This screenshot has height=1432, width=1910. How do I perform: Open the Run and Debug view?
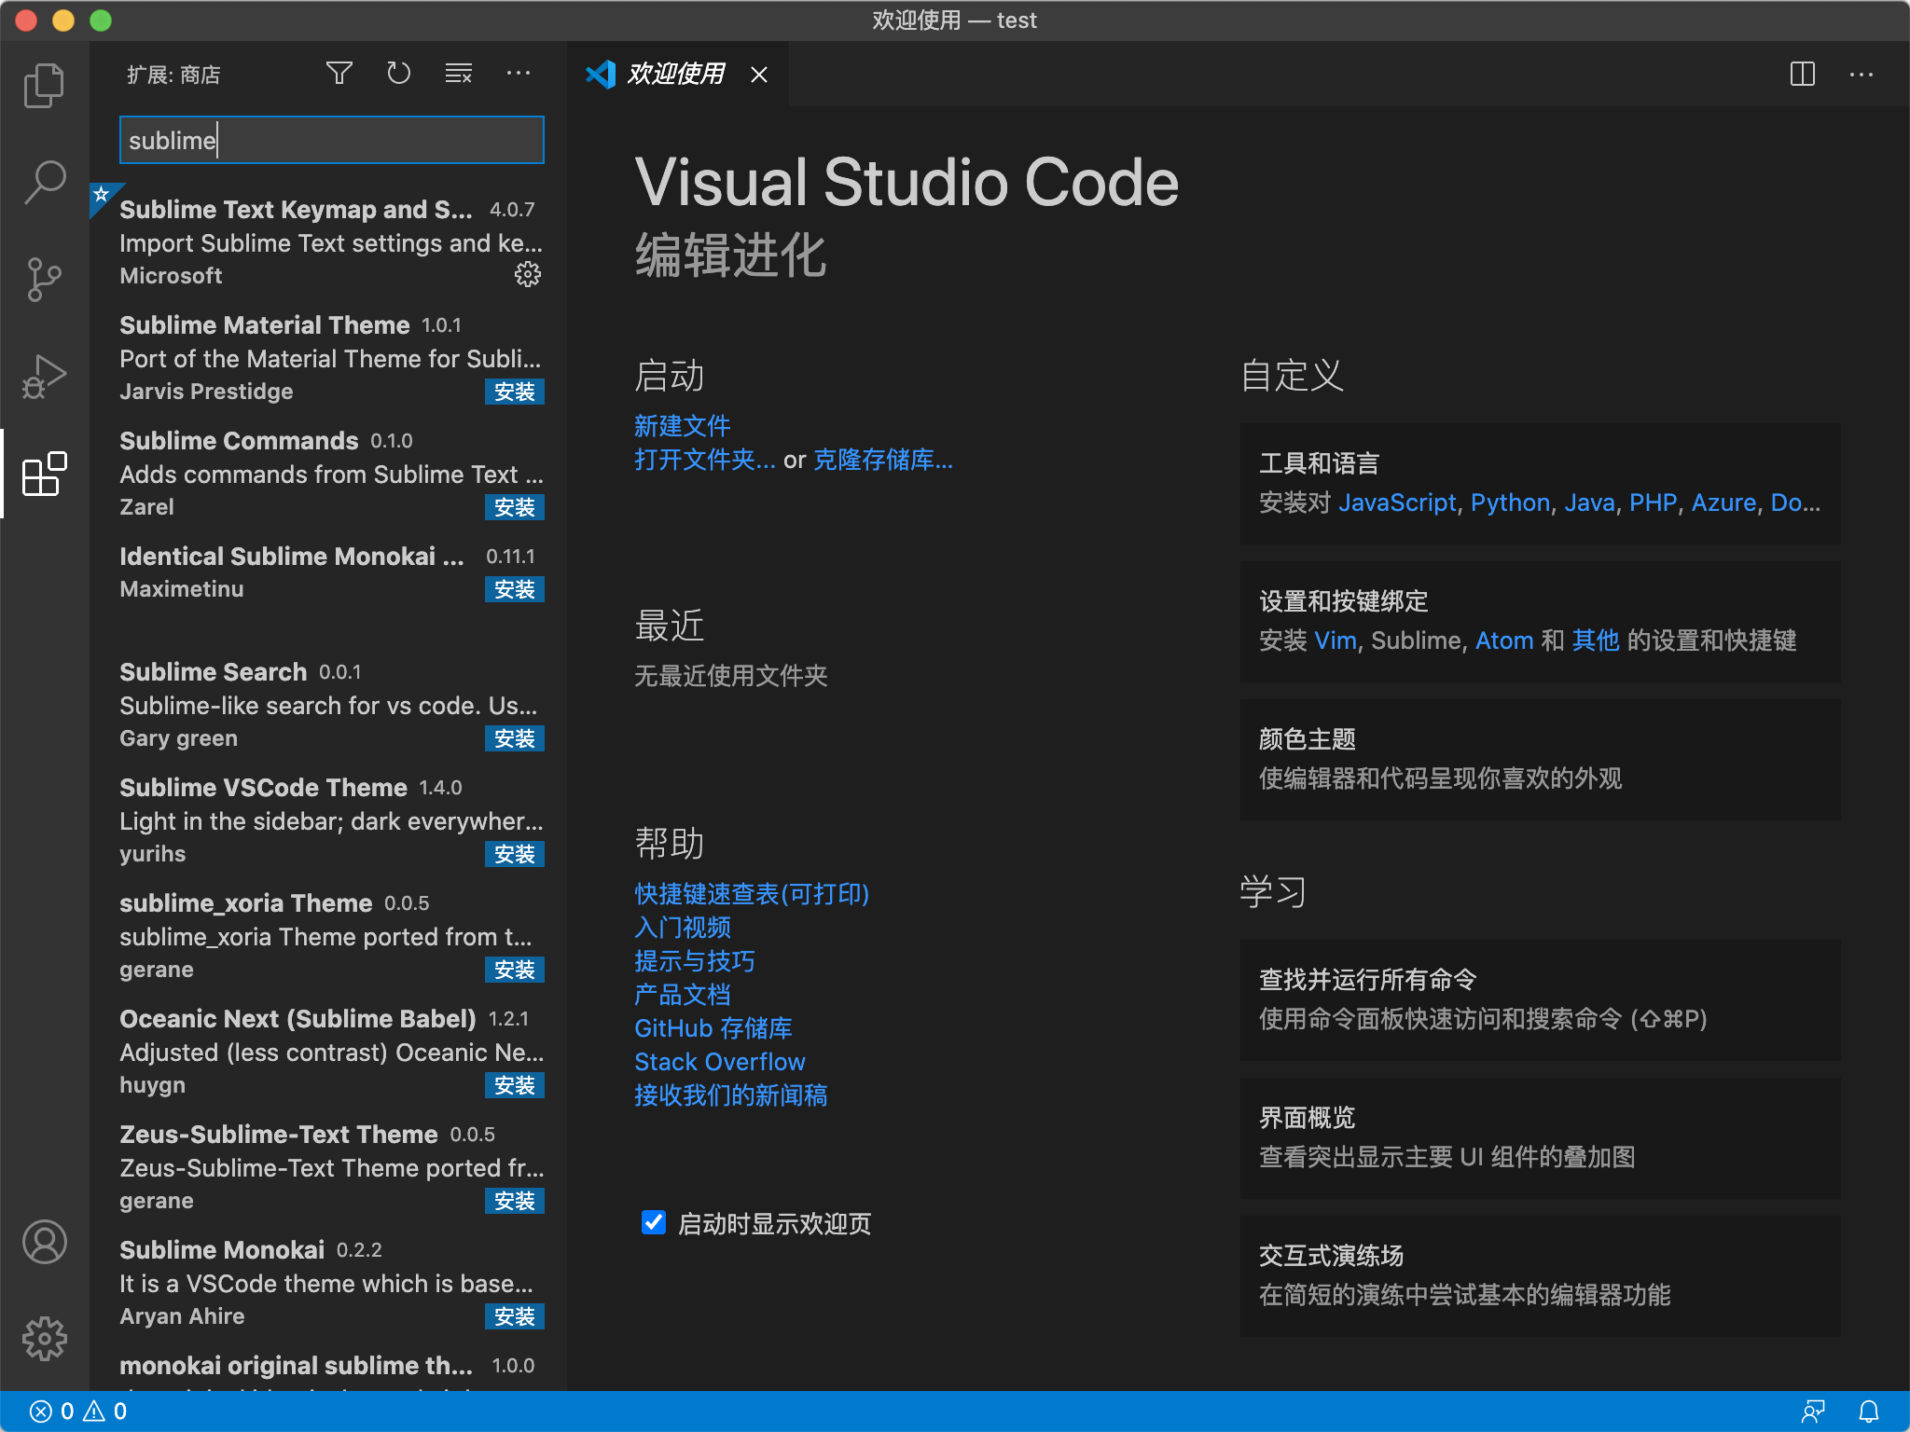pyautogui.click(x=44, y=377)
